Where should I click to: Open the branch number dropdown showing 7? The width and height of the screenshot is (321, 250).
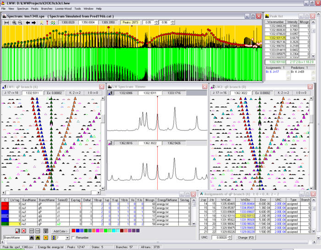(67, 238)
